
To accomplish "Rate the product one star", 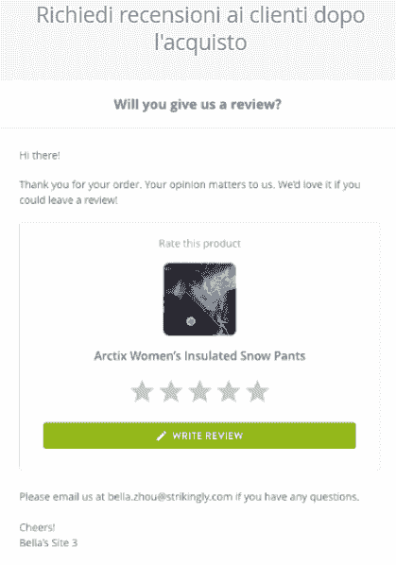I will pos(142,391).
